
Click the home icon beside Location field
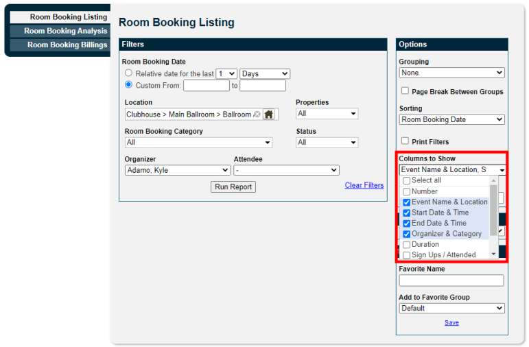(x=268, y=115)
